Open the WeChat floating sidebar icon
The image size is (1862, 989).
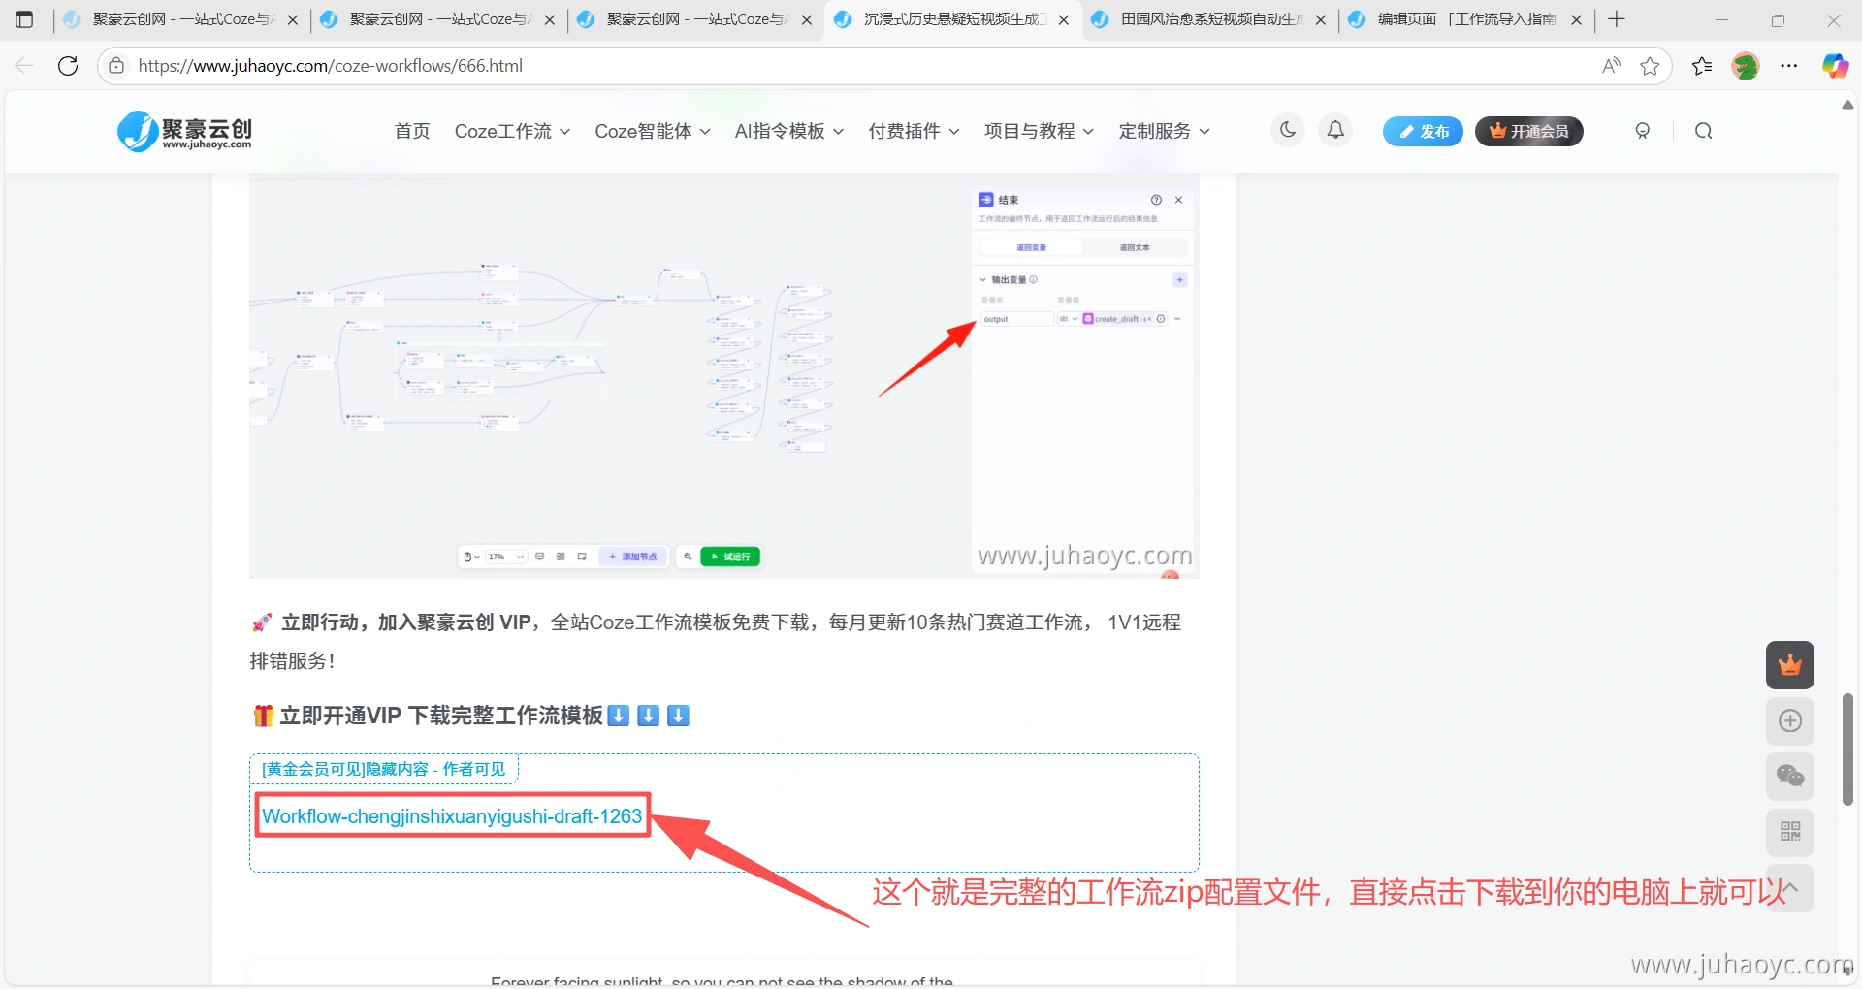(1789, 776)
